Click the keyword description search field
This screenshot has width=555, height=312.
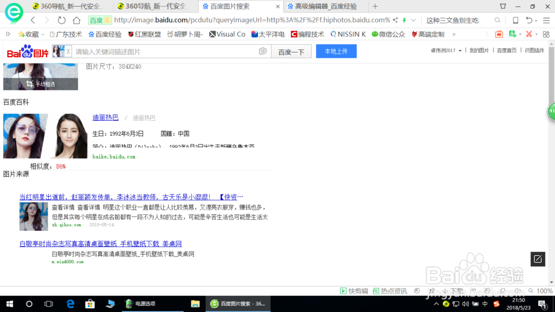click(165, 52)
